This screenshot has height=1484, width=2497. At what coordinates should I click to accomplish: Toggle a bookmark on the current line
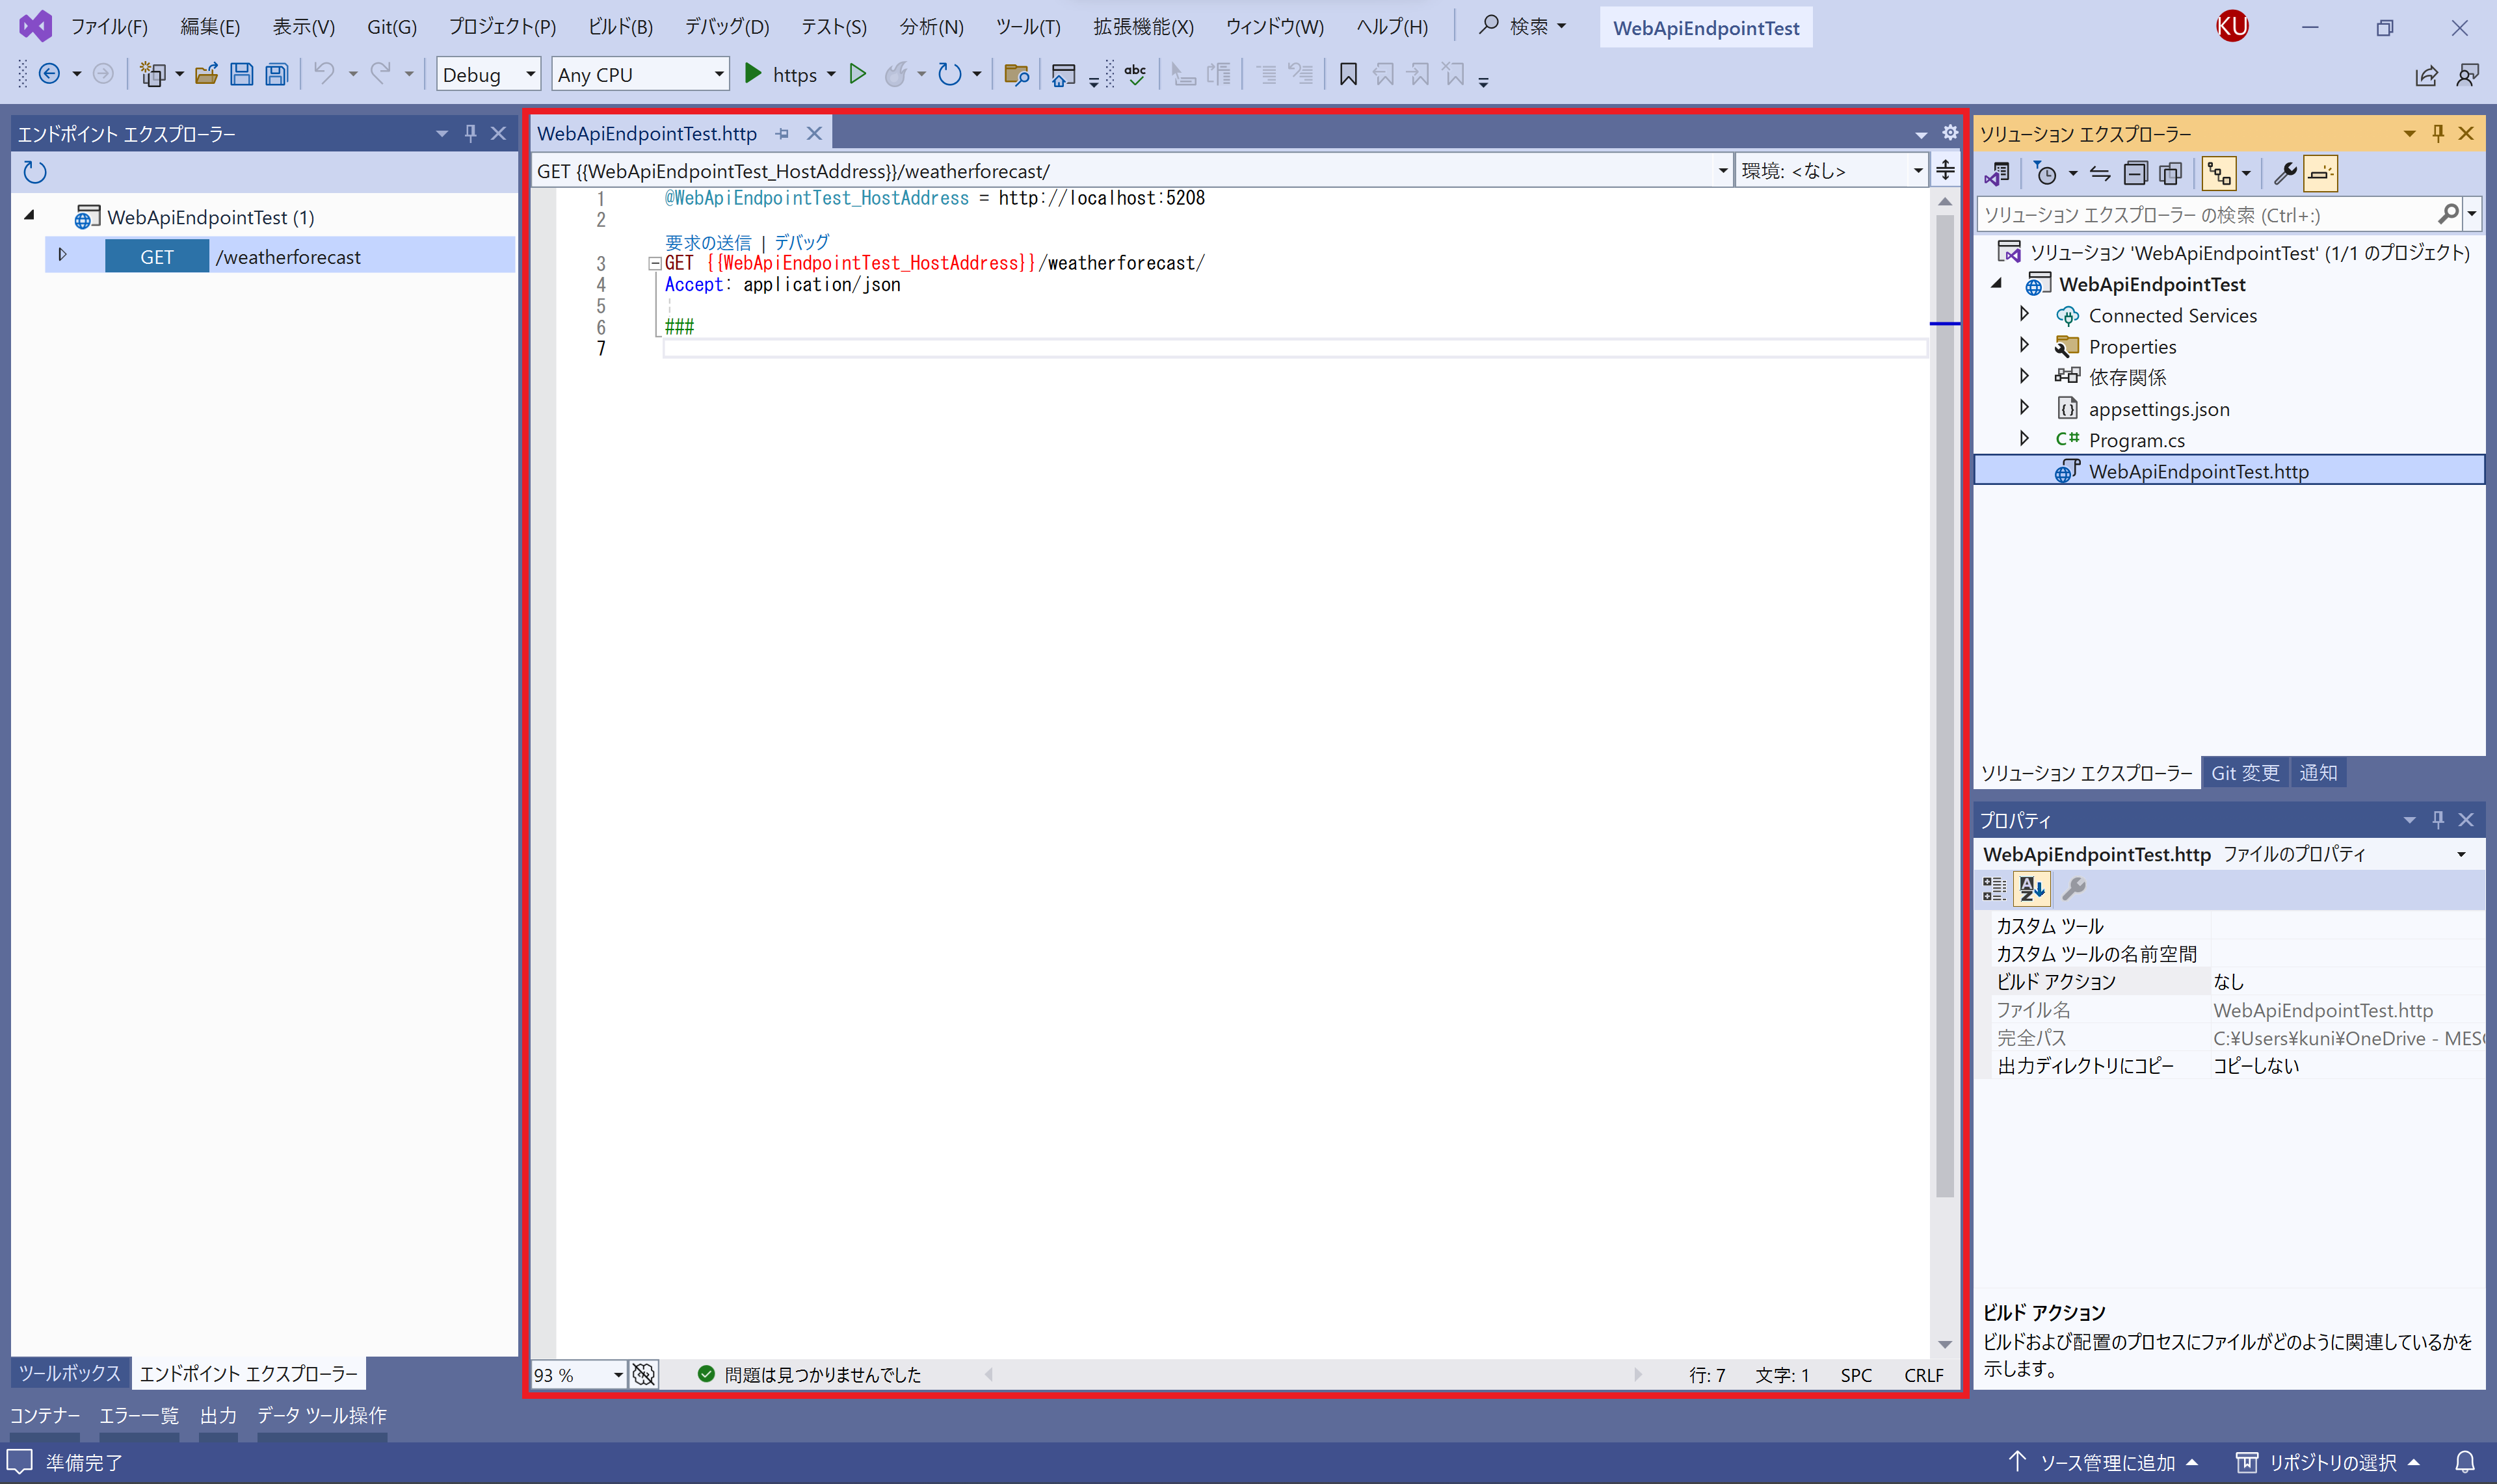[x=1349, y=74]
